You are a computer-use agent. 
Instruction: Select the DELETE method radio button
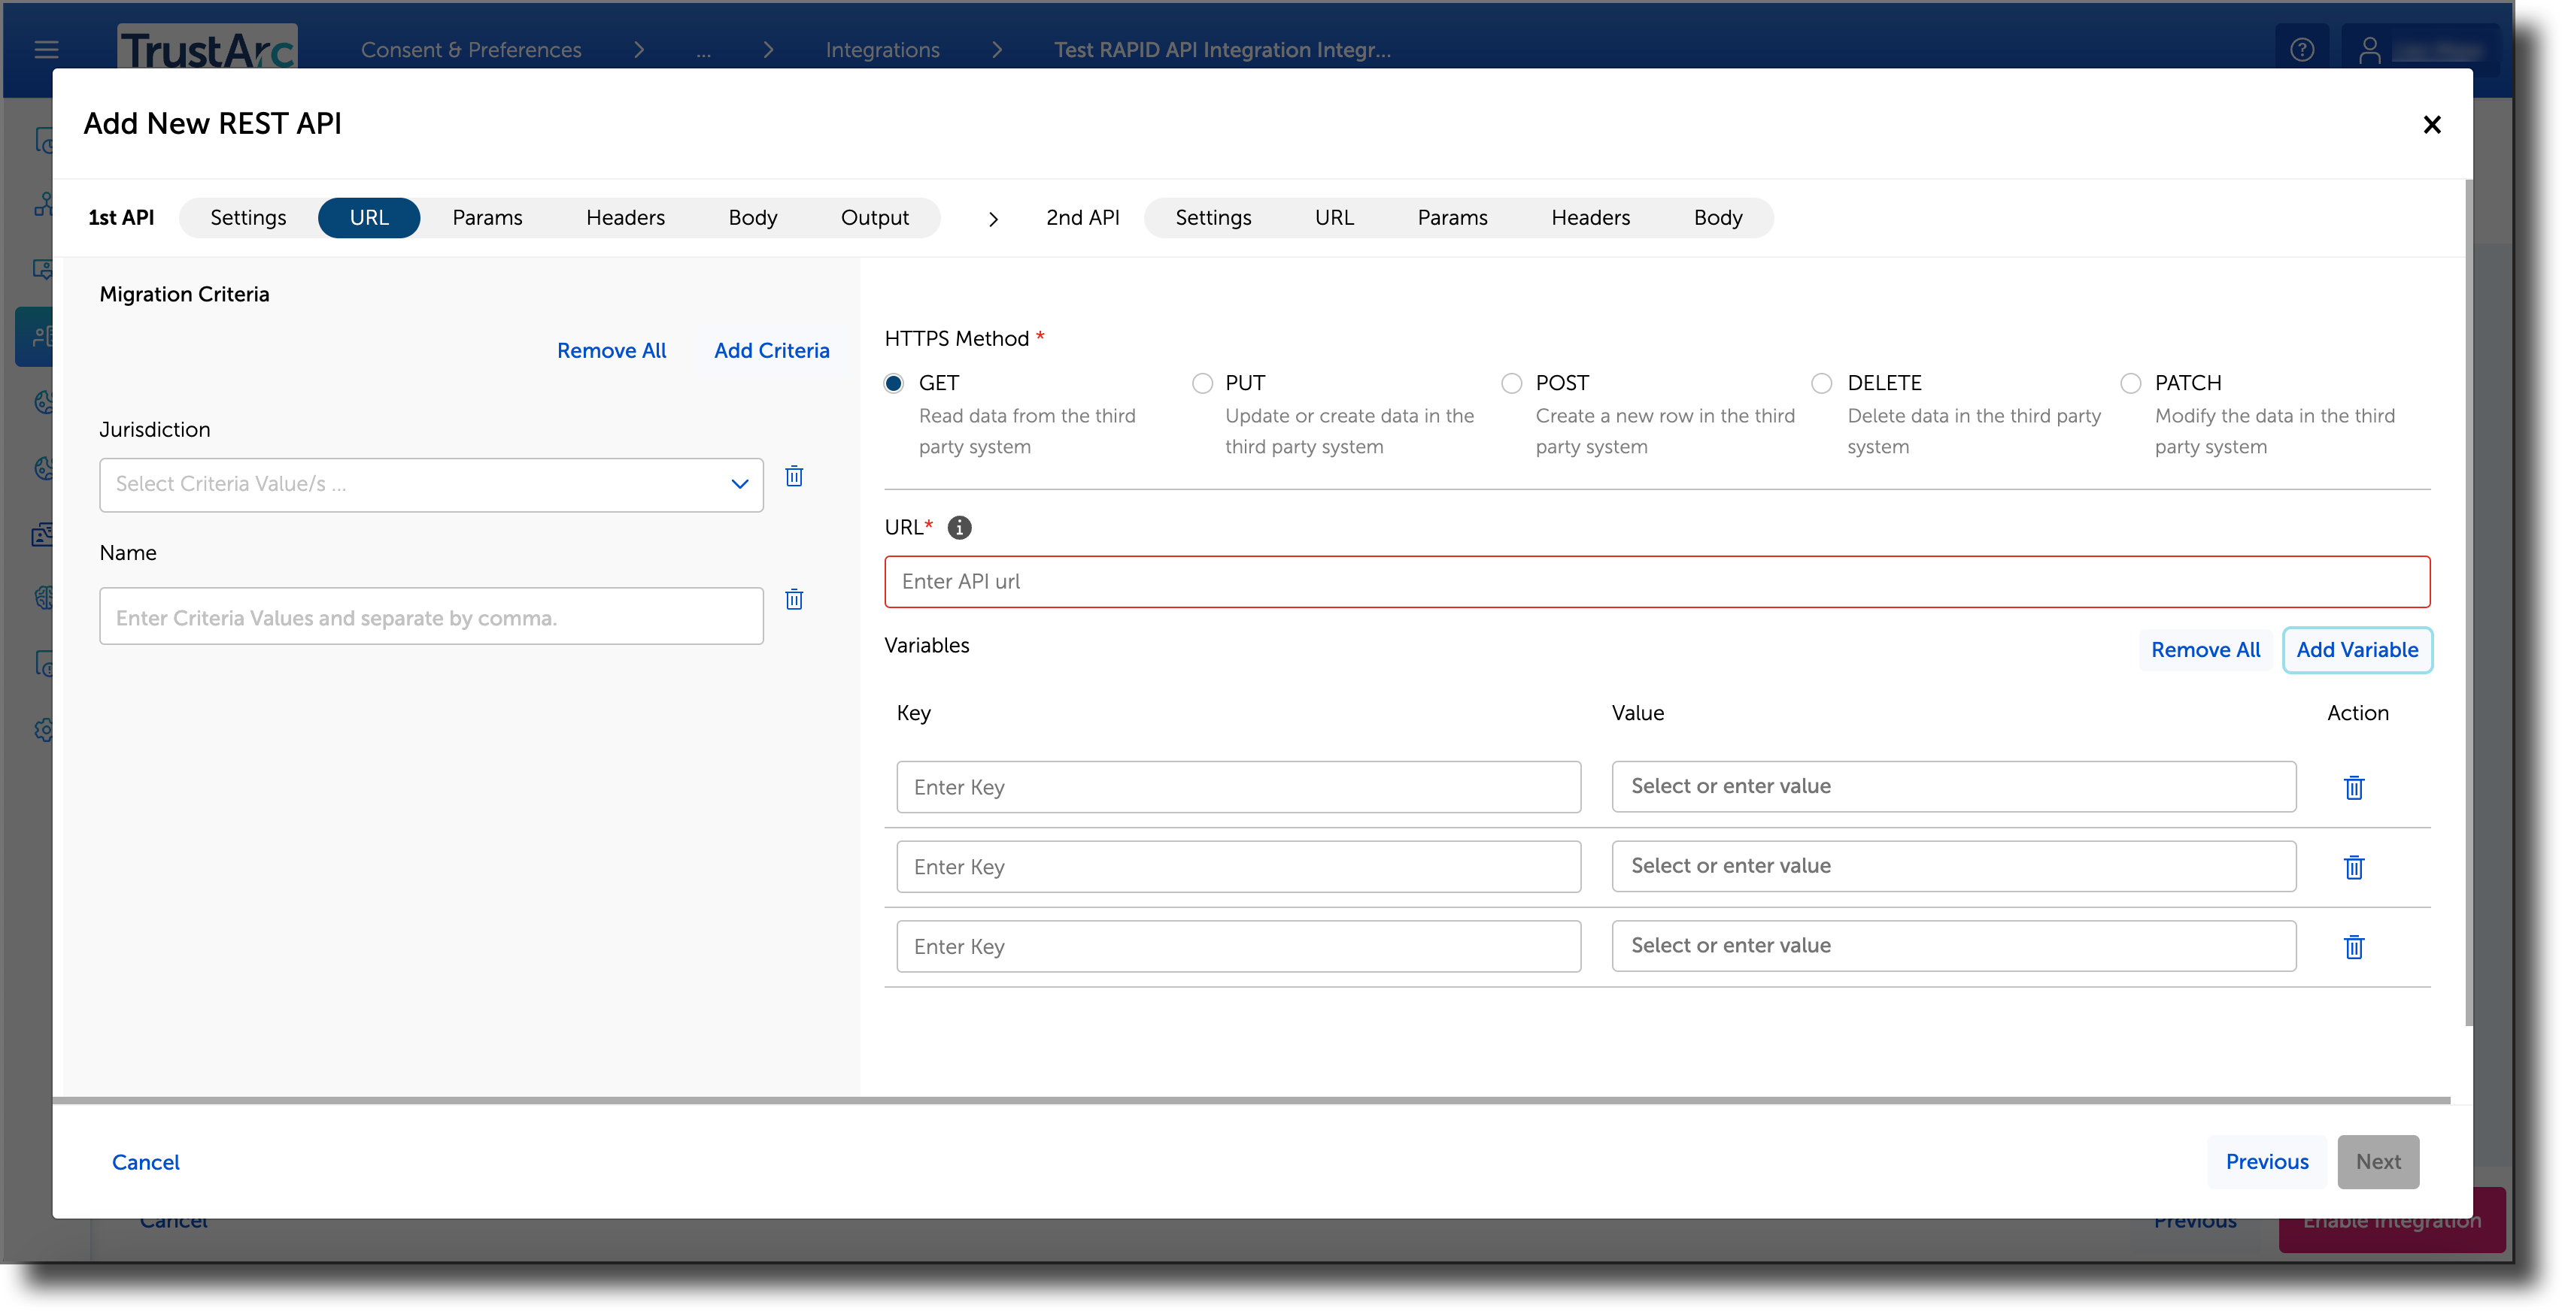click(x=1821, y=383)
